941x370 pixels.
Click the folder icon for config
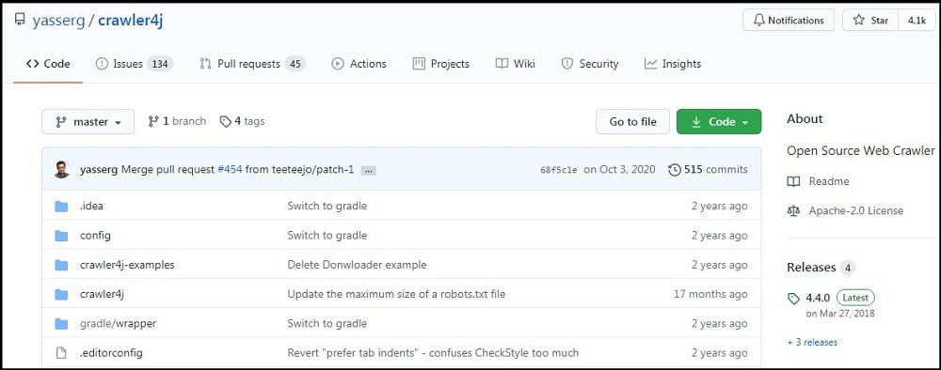[x=61, y=236]
